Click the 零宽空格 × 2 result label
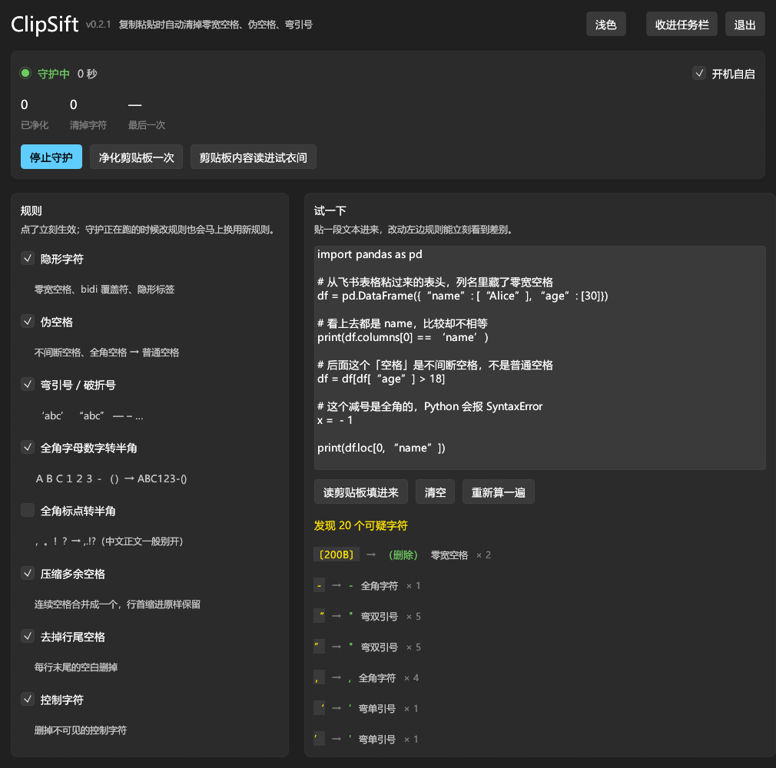 click(461, 555)
